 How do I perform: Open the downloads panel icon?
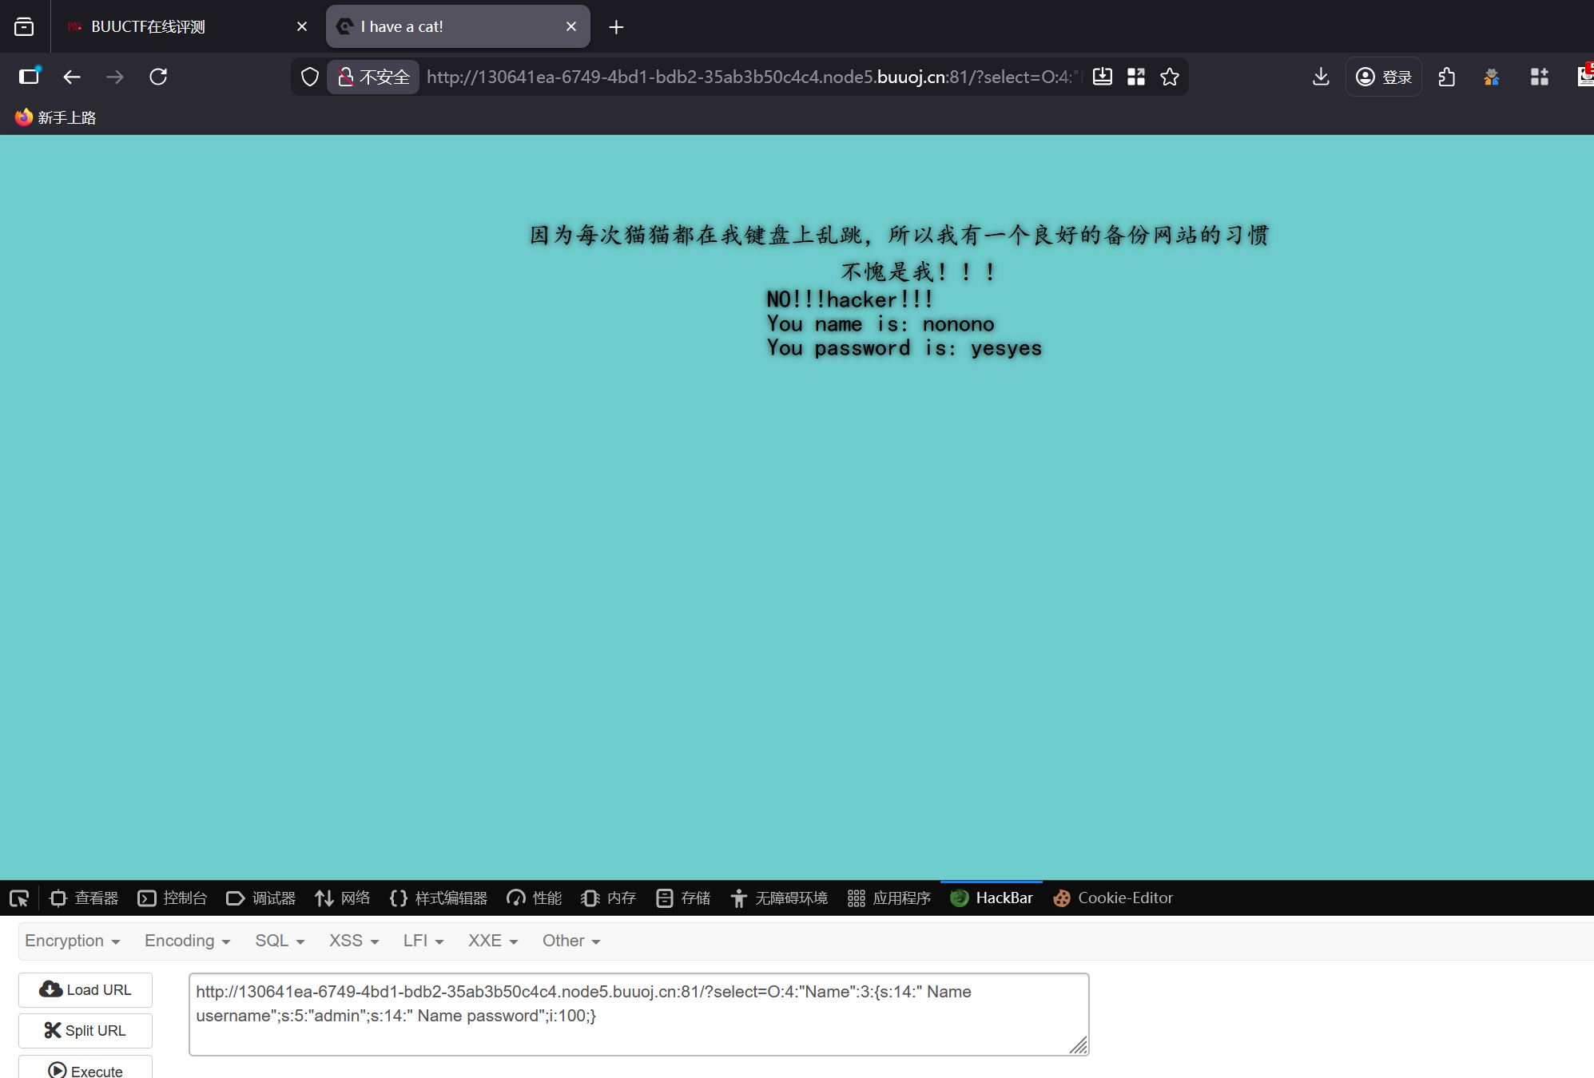tap(1321, 77)
